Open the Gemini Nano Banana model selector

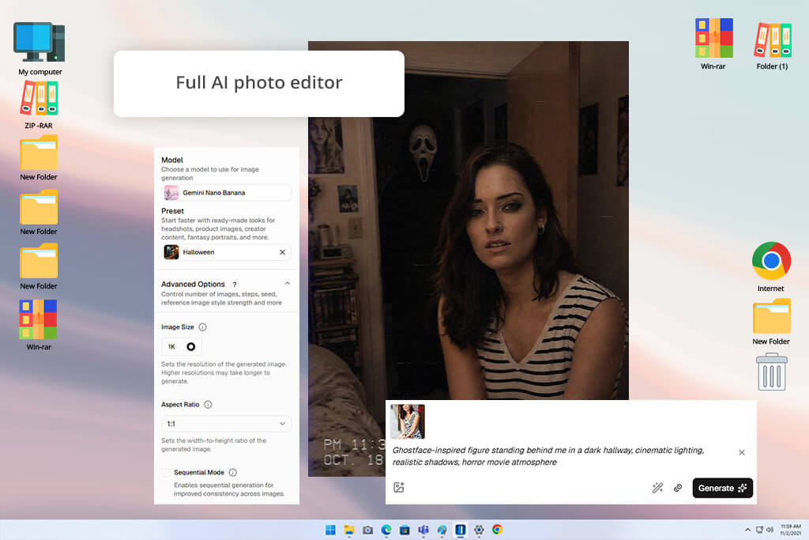point(227,193)
